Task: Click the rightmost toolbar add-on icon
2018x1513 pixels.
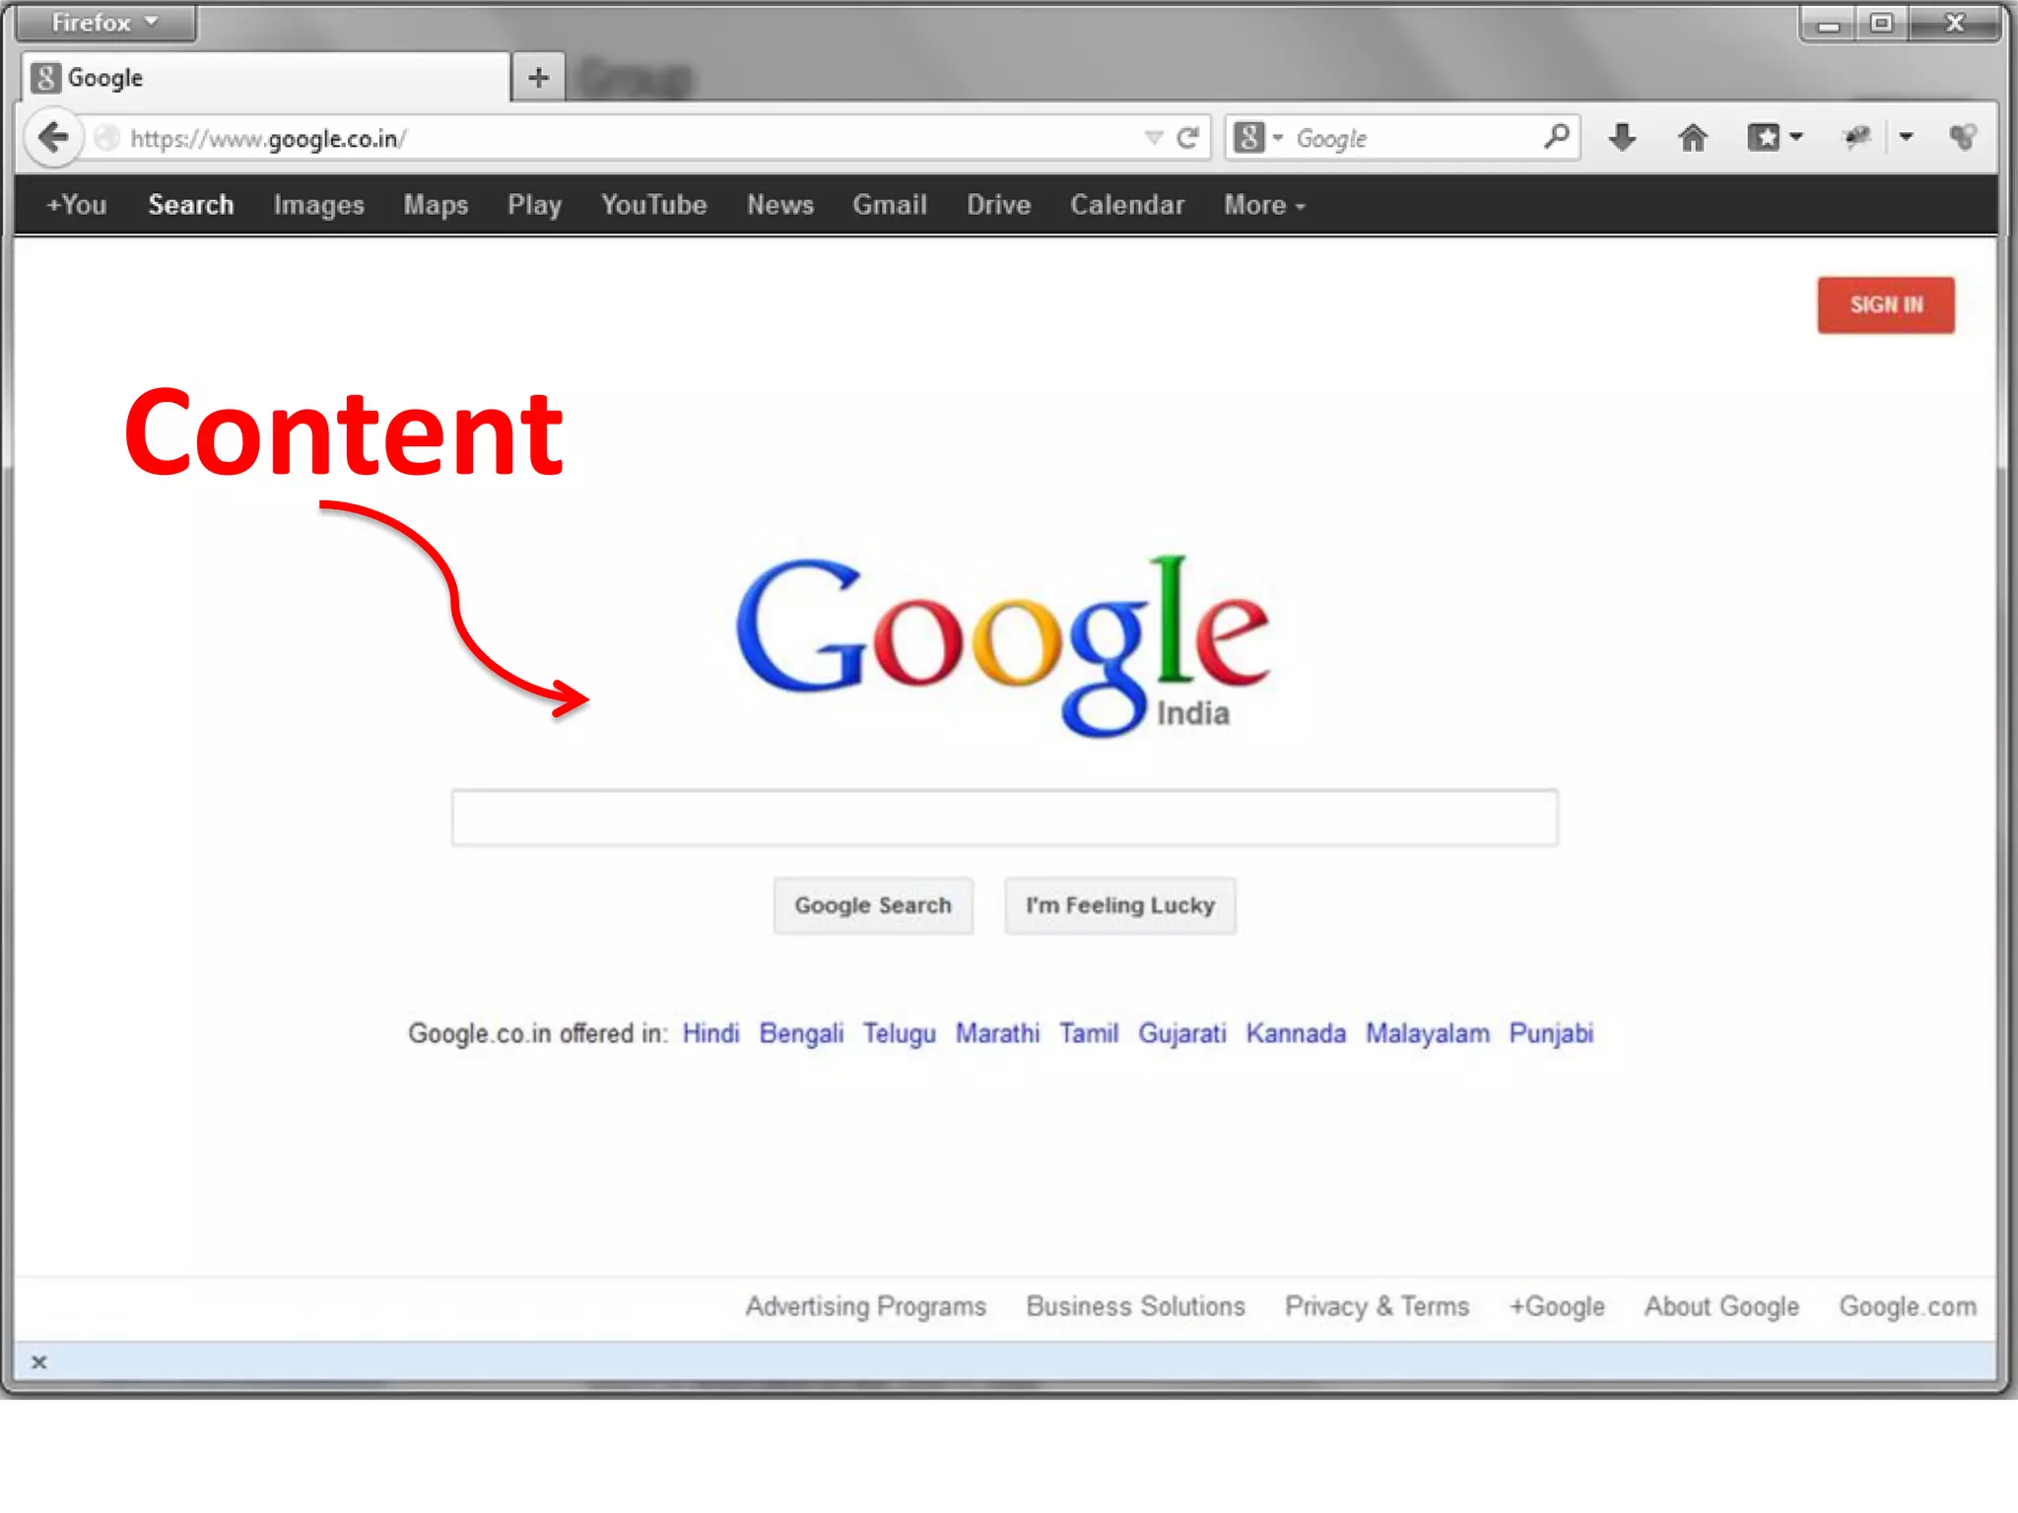Action: click(1962, 137)
